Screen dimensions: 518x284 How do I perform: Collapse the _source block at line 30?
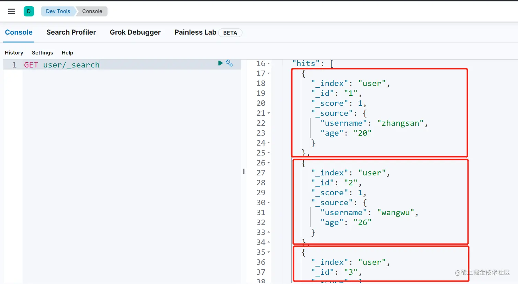(x=269, y=203)
